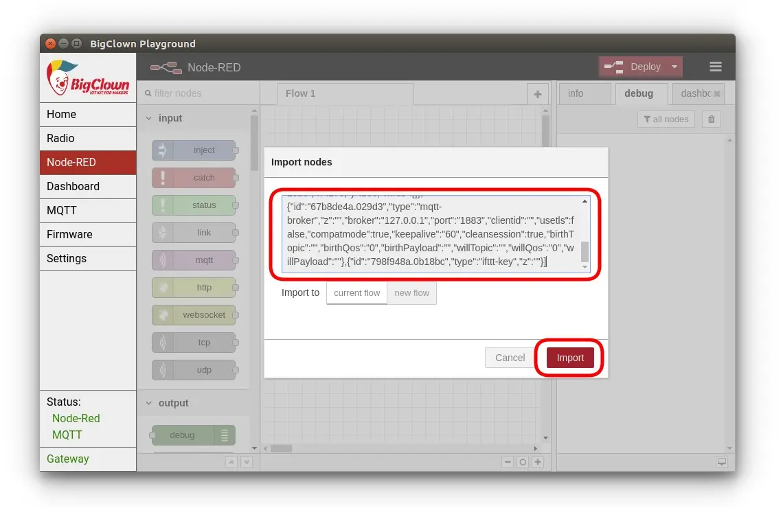
Task: Open MQTT in BigClown sidebar
Action: point(88,210)
